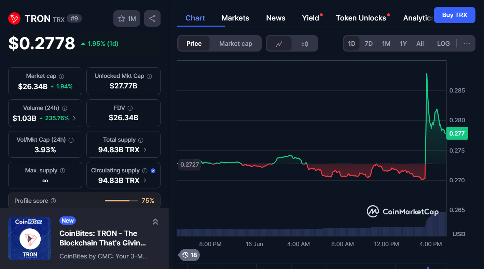The image size is (484, 269).
Task: Open the history events badge 18
Action: point(190,255)
